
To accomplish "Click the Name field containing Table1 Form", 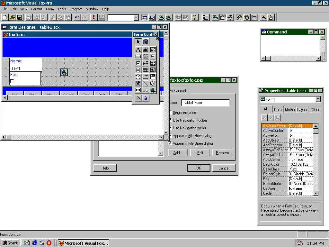I will [205, 103].
